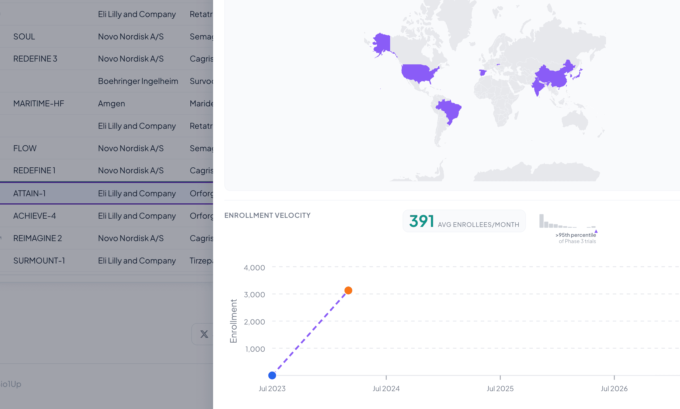Click Boehringer Ingelheim sponsor cell

tap(138, 81)
